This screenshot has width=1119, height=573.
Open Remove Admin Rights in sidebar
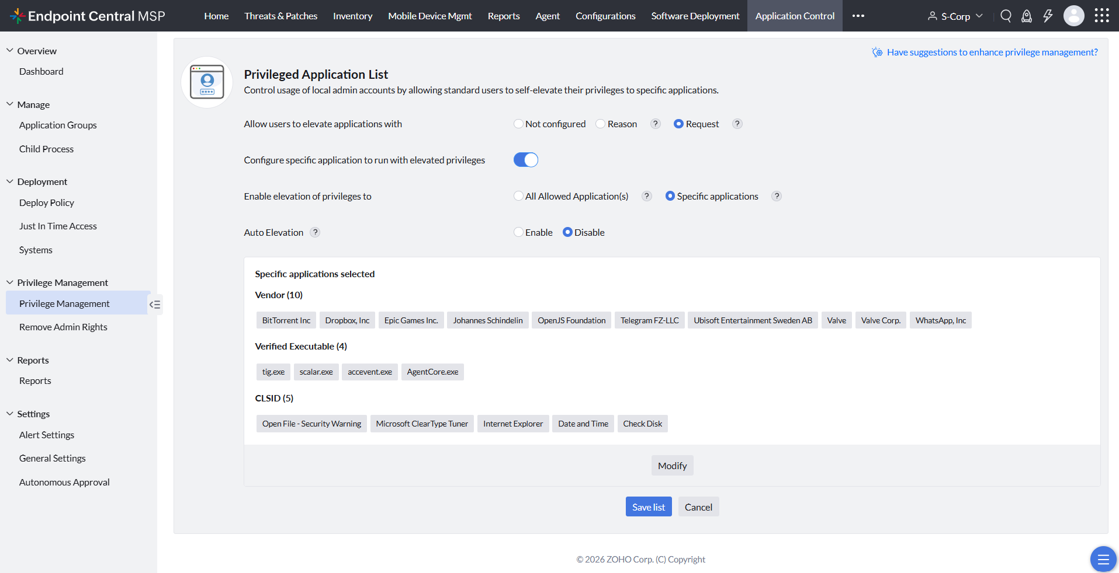[63, 327]
